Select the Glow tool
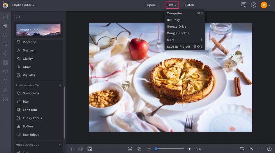The height and width of the screenshot is (153, 275). click(x=38, y=67)
